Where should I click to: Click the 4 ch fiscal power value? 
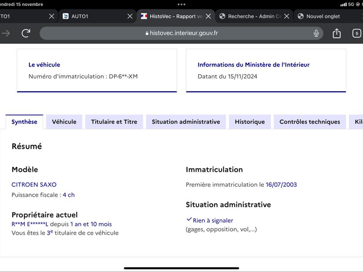coord(69,195)
